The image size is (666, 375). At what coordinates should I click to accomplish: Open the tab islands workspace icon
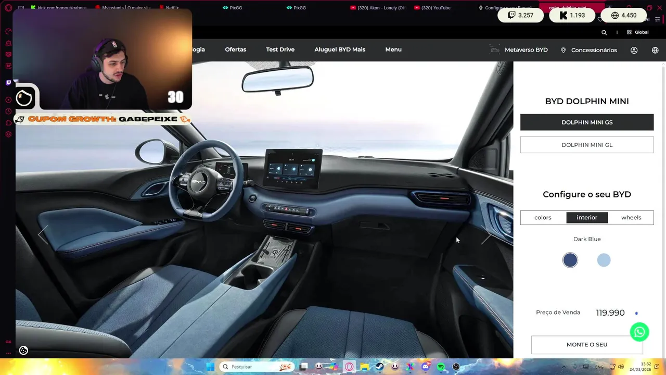(x=21, y=8)
